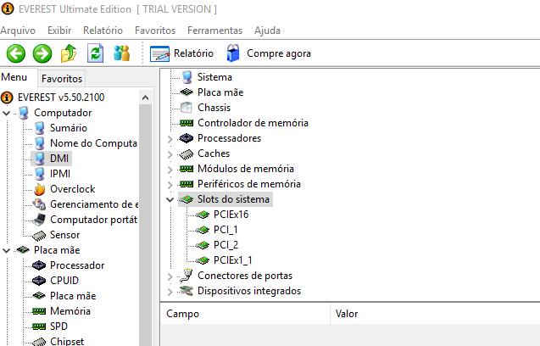Click the CPUID chip icon

click(x=39, y=281)
